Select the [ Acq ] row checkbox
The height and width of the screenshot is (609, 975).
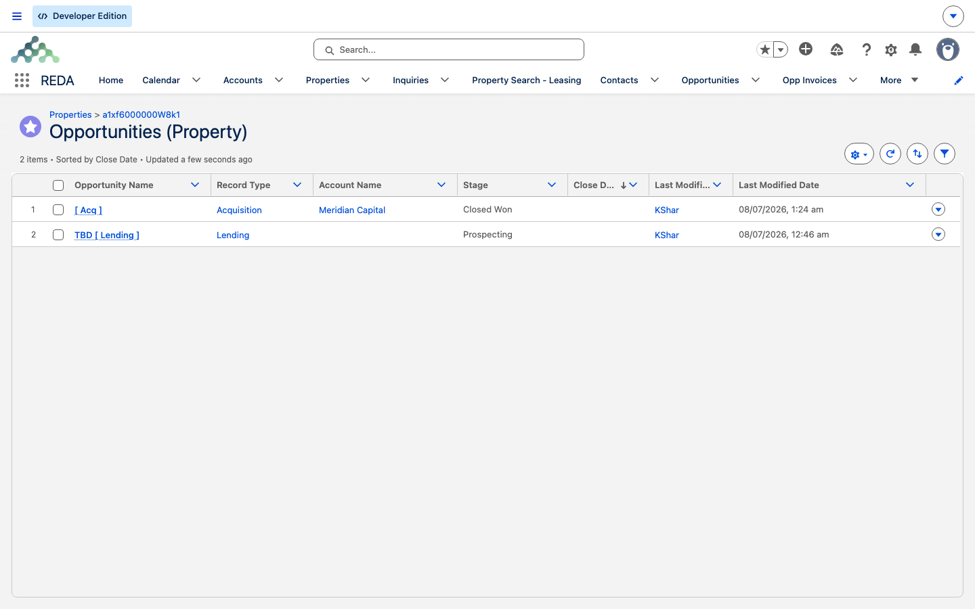point(58,210)
